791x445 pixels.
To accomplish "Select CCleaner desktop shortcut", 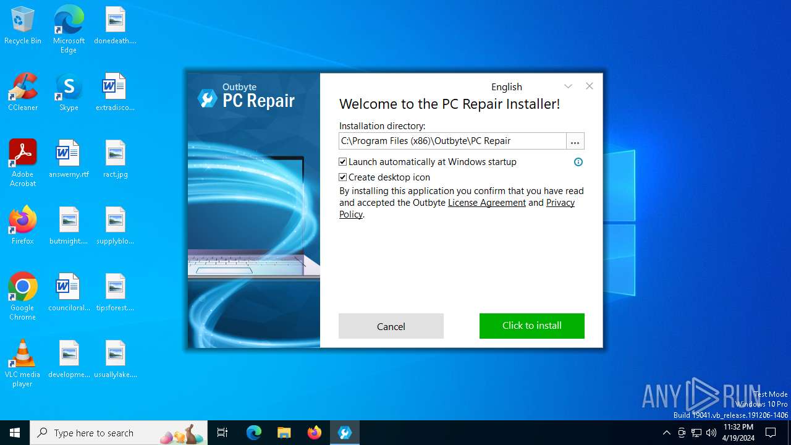I will 23,92.
